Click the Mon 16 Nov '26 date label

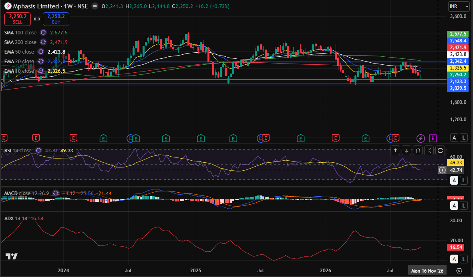[x=427, y=271]
